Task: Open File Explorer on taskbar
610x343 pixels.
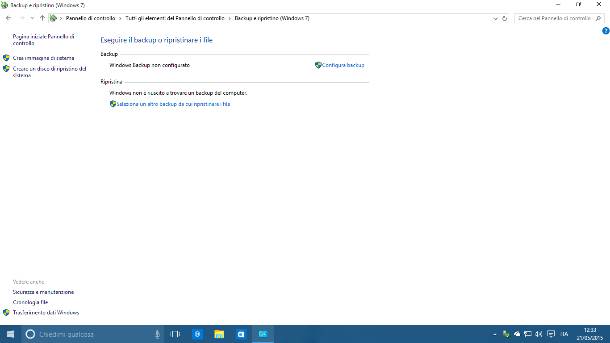Action: tap(219, 334)
